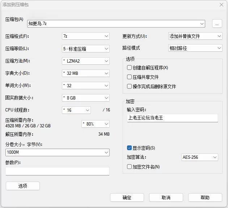Toggle the compress shared files checkbox

coord(130,77)
